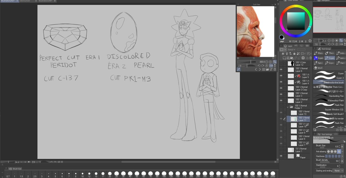
Task: Click the Delete Layer trash icon
Action: (311, 58)
